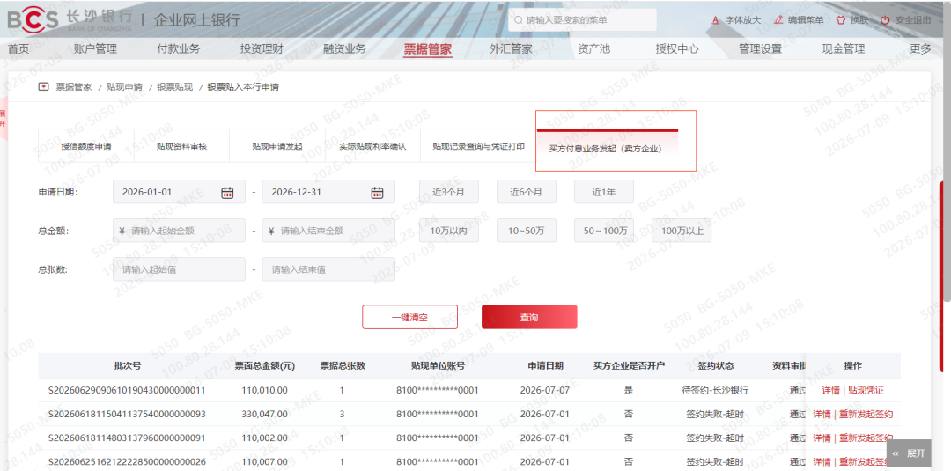Click the 编辑菜单 pencil icon
Image resolution: width=951 pixels, height=471 pixels.
[778, 20]
